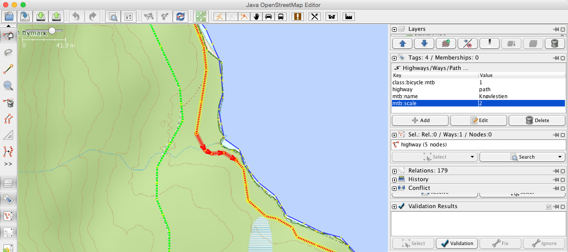Edit the selected tag

pos(479,120)
